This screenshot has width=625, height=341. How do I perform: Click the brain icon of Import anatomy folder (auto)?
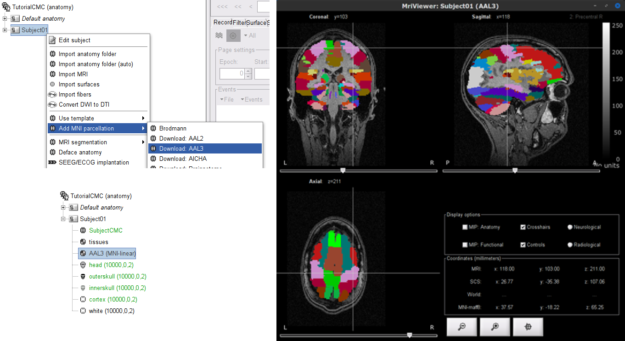(x=52, y=64)
